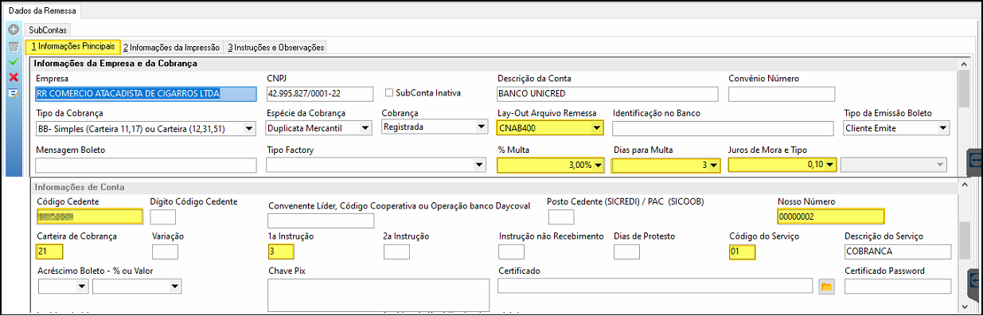Open first Acréscimo Boleto dropdown
This screenshot has width=983, height=316.
tap(81, 286)
